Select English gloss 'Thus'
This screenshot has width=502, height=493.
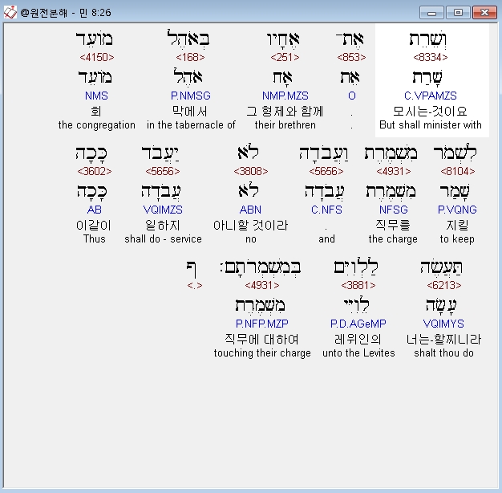pos(94,238)
